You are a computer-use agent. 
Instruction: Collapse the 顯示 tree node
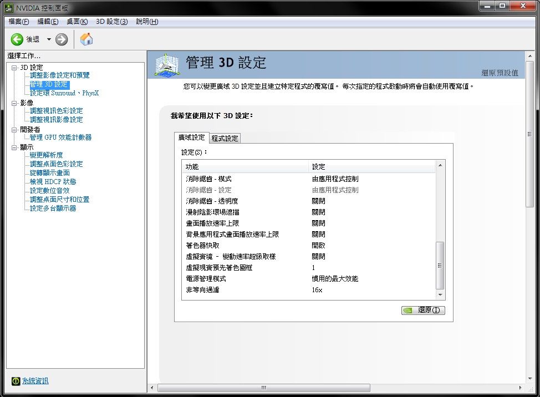(x=14, y=147)
